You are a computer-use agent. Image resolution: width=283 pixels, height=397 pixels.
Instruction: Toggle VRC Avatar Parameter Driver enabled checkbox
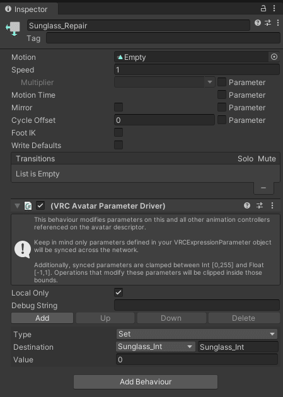[x=40, y=205]
